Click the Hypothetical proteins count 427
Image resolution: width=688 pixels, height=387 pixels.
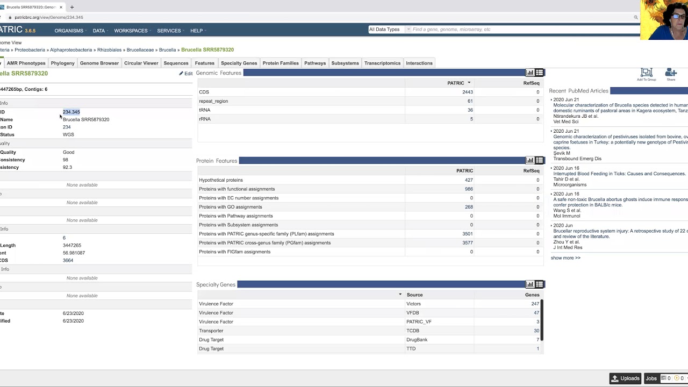tap(469, 180)
